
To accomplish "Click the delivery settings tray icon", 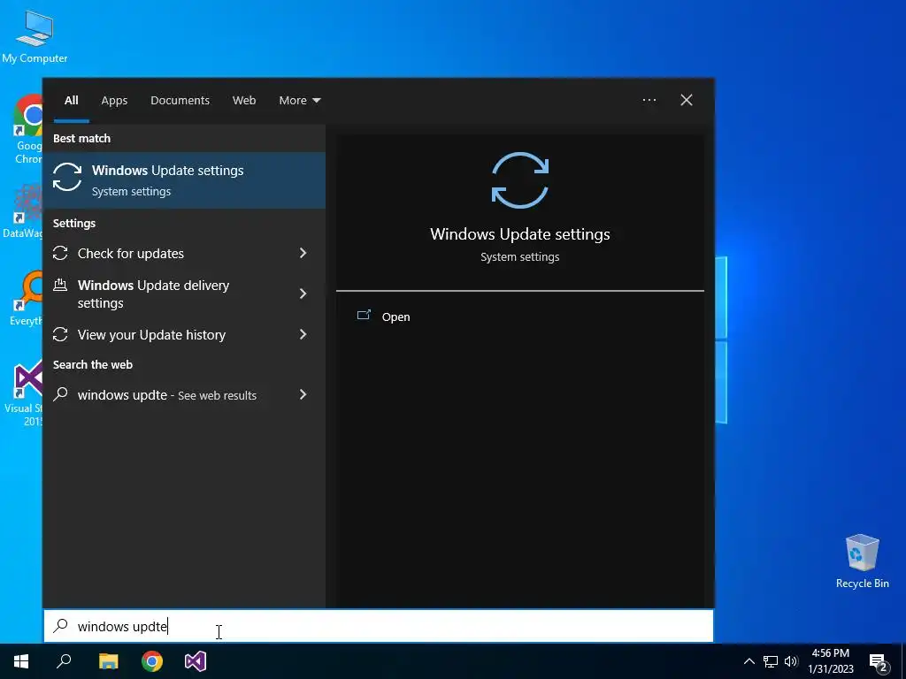I will pos(61,285).
